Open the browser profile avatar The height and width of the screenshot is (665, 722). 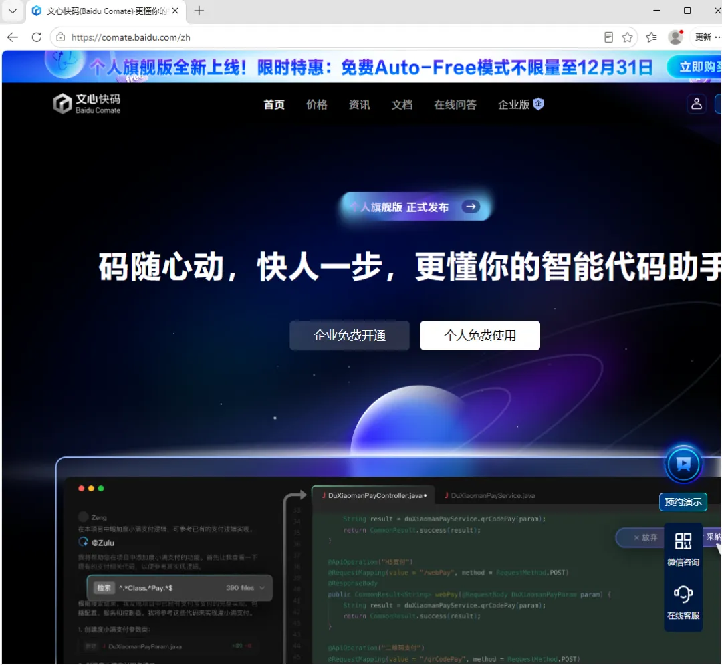point(675,37)
